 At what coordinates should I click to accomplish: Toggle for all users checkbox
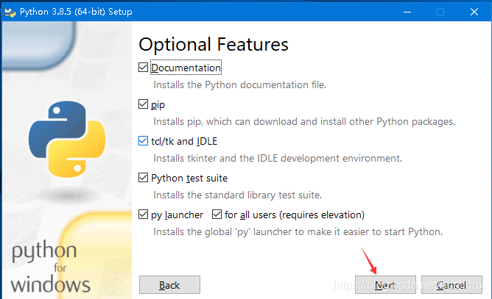[217, 215]
